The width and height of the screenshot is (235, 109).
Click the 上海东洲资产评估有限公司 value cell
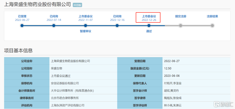[x=83, y=105]
